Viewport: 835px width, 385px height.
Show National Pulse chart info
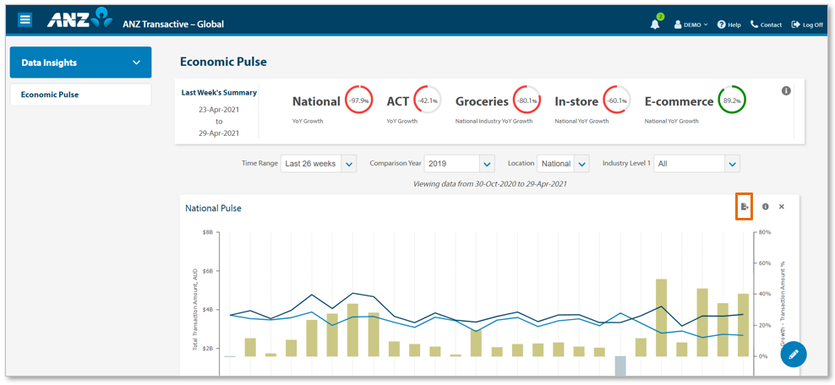pos(766,206)
